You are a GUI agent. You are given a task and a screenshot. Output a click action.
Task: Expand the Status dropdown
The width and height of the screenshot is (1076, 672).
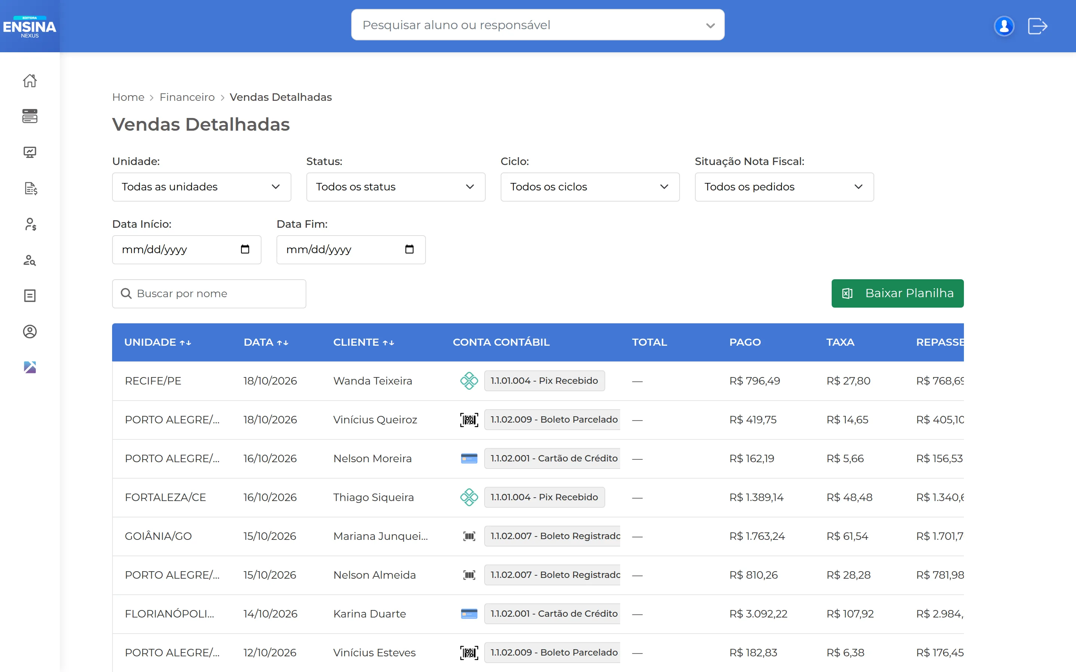396,187
